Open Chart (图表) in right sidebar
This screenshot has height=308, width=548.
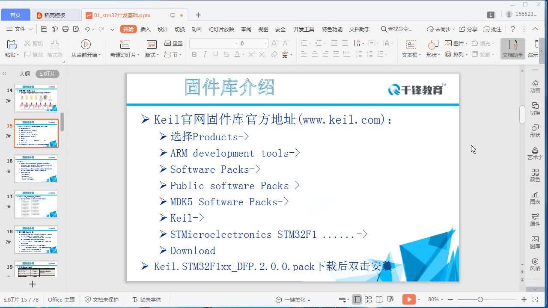[x=535, y=197]
